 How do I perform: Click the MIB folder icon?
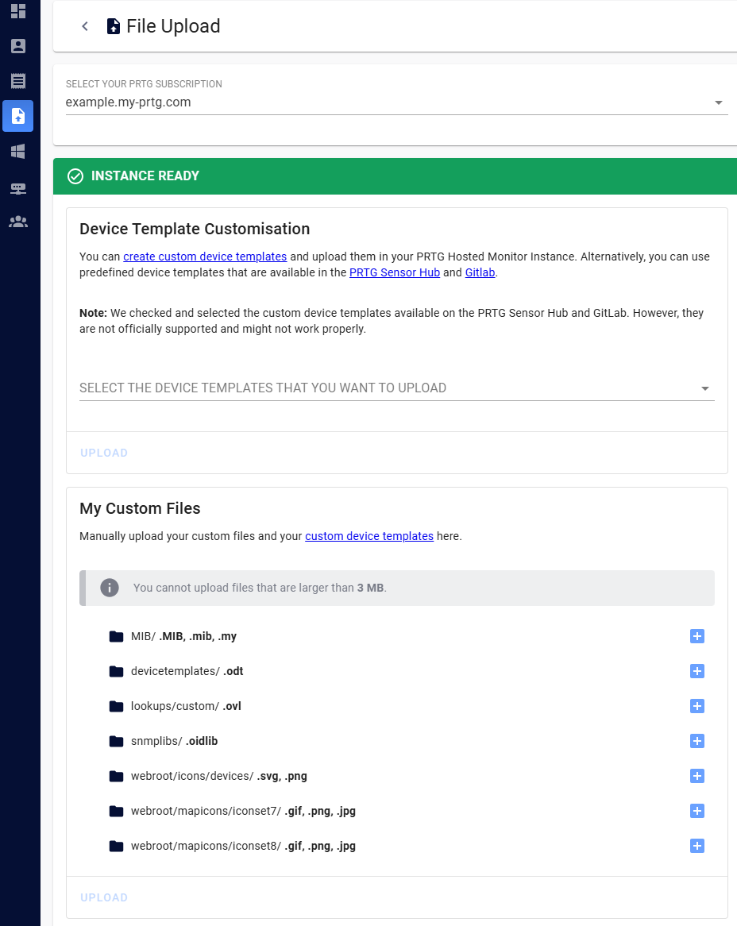(116, 636)
